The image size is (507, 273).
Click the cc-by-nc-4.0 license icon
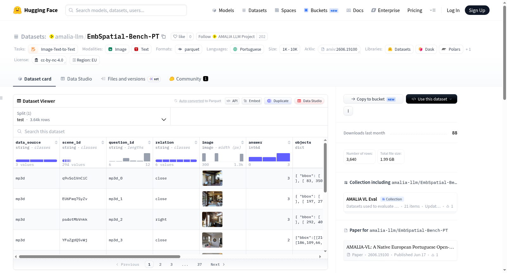36,60
